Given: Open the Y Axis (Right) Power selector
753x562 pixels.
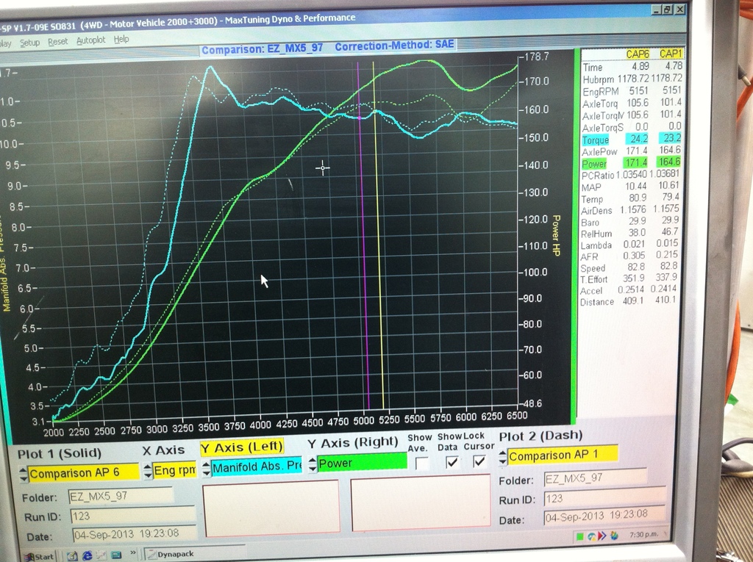Looking at the screenshot, I should point(360,463).
